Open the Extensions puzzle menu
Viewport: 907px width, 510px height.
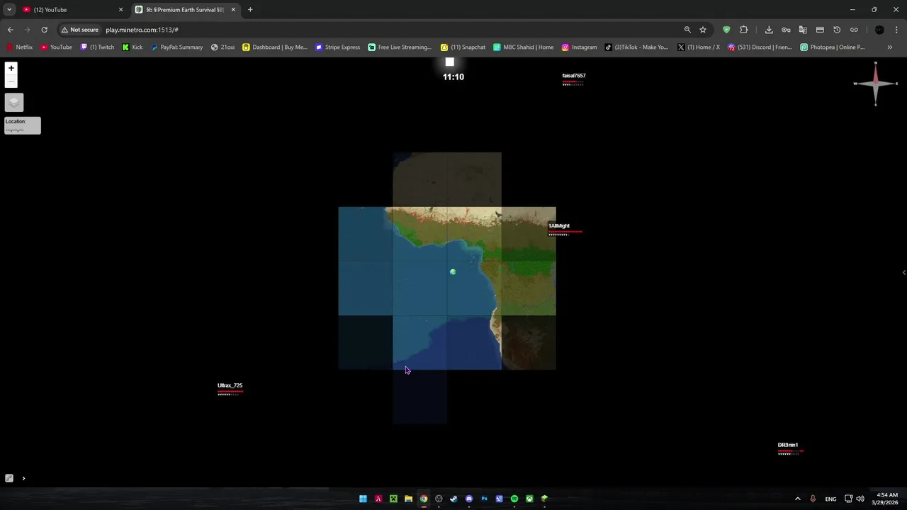tap(743, 30)
